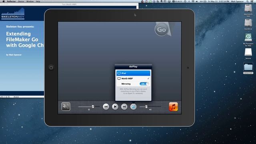The width and height of the screenshot is (256, 144).
Task: Select MattS-MBP in the AirPlay list
Action: click(x=133, y=78)
